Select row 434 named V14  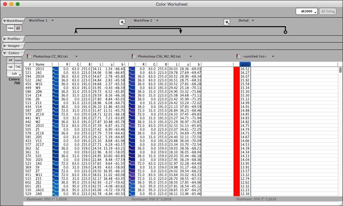pyautogui.click(x=181, y=107)
